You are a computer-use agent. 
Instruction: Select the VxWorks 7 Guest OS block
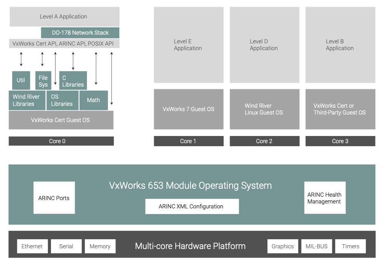(188, 109)
